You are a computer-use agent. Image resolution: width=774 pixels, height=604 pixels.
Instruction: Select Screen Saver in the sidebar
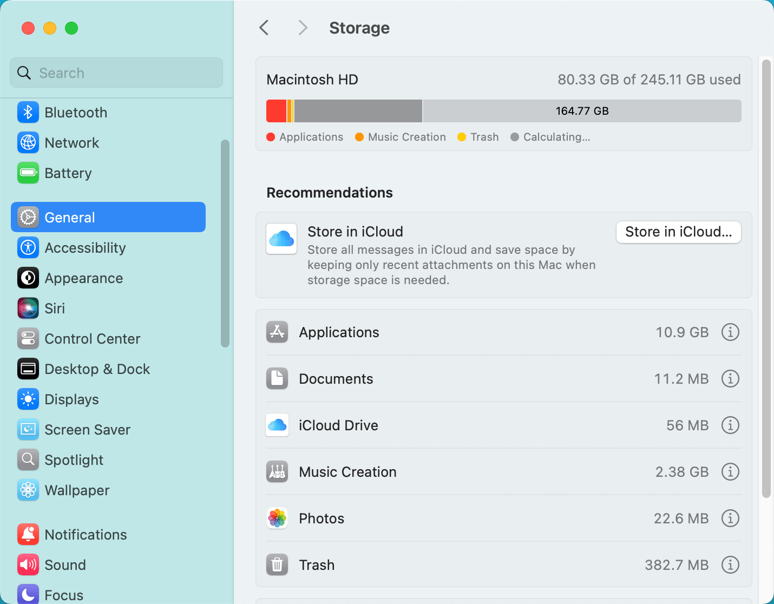(87, 430)
